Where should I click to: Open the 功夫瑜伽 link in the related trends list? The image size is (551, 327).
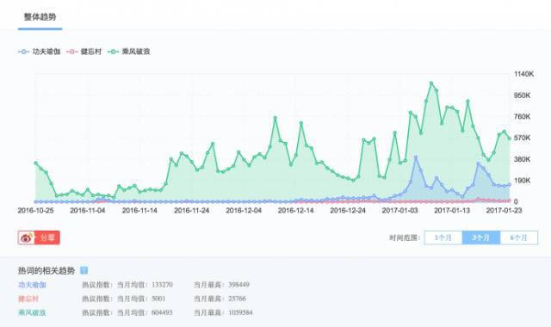click(x=32, y=285)
